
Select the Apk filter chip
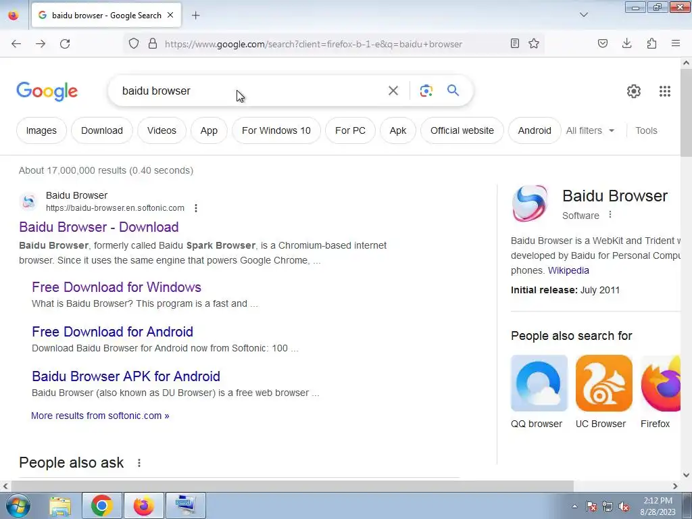pyautogui.click(x=398, y=130)
